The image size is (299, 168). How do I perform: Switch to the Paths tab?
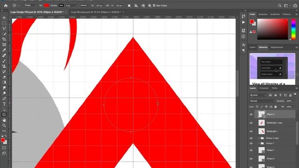[x=275, y=88]
